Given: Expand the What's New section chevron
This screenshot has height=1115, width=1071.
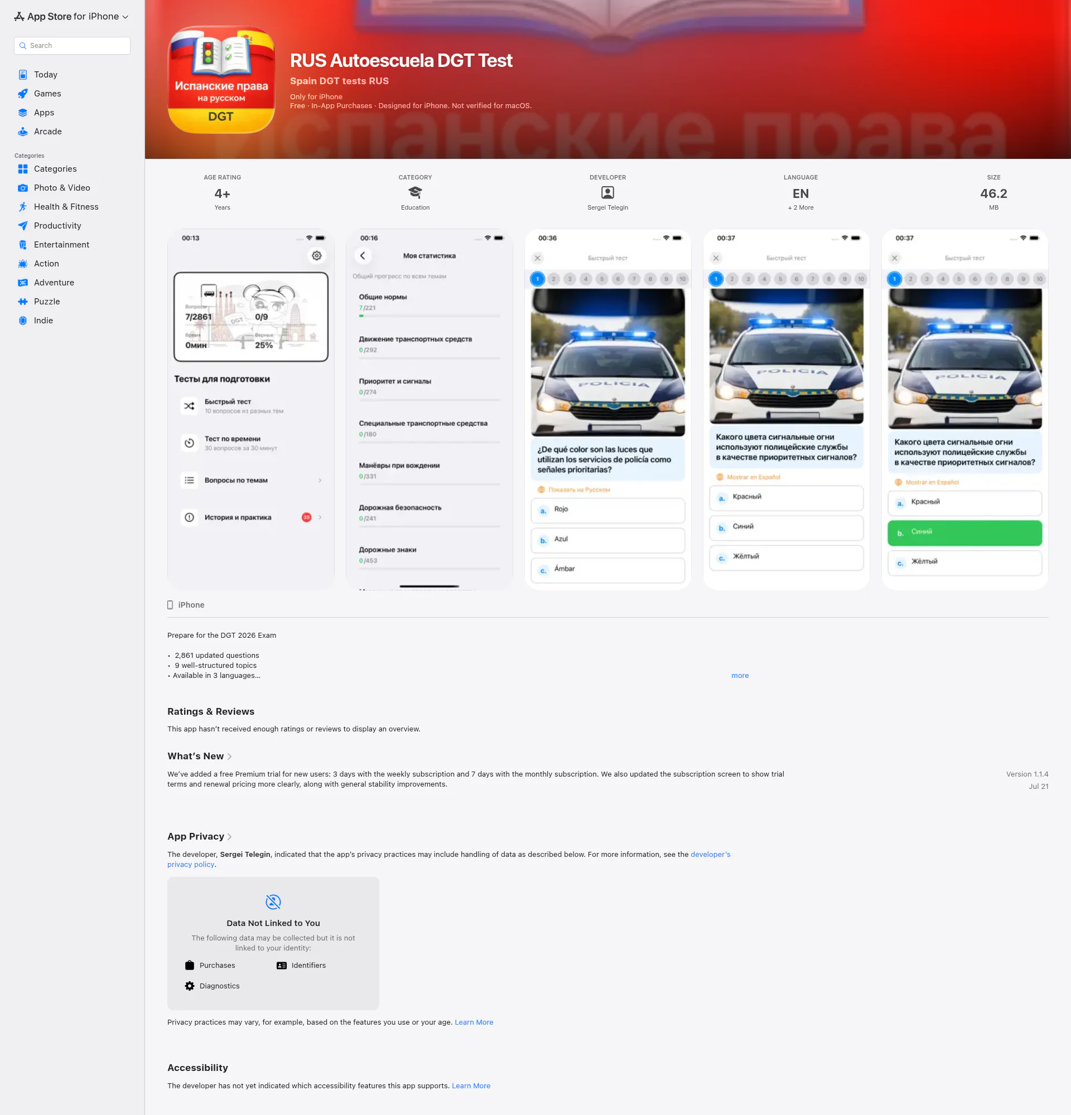Looking at the screenshot, I should coord(229,757).
